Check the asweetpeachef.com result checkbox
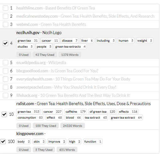This screenshot has height=154, width=160. pyautogui.click(x=5, y=87)
